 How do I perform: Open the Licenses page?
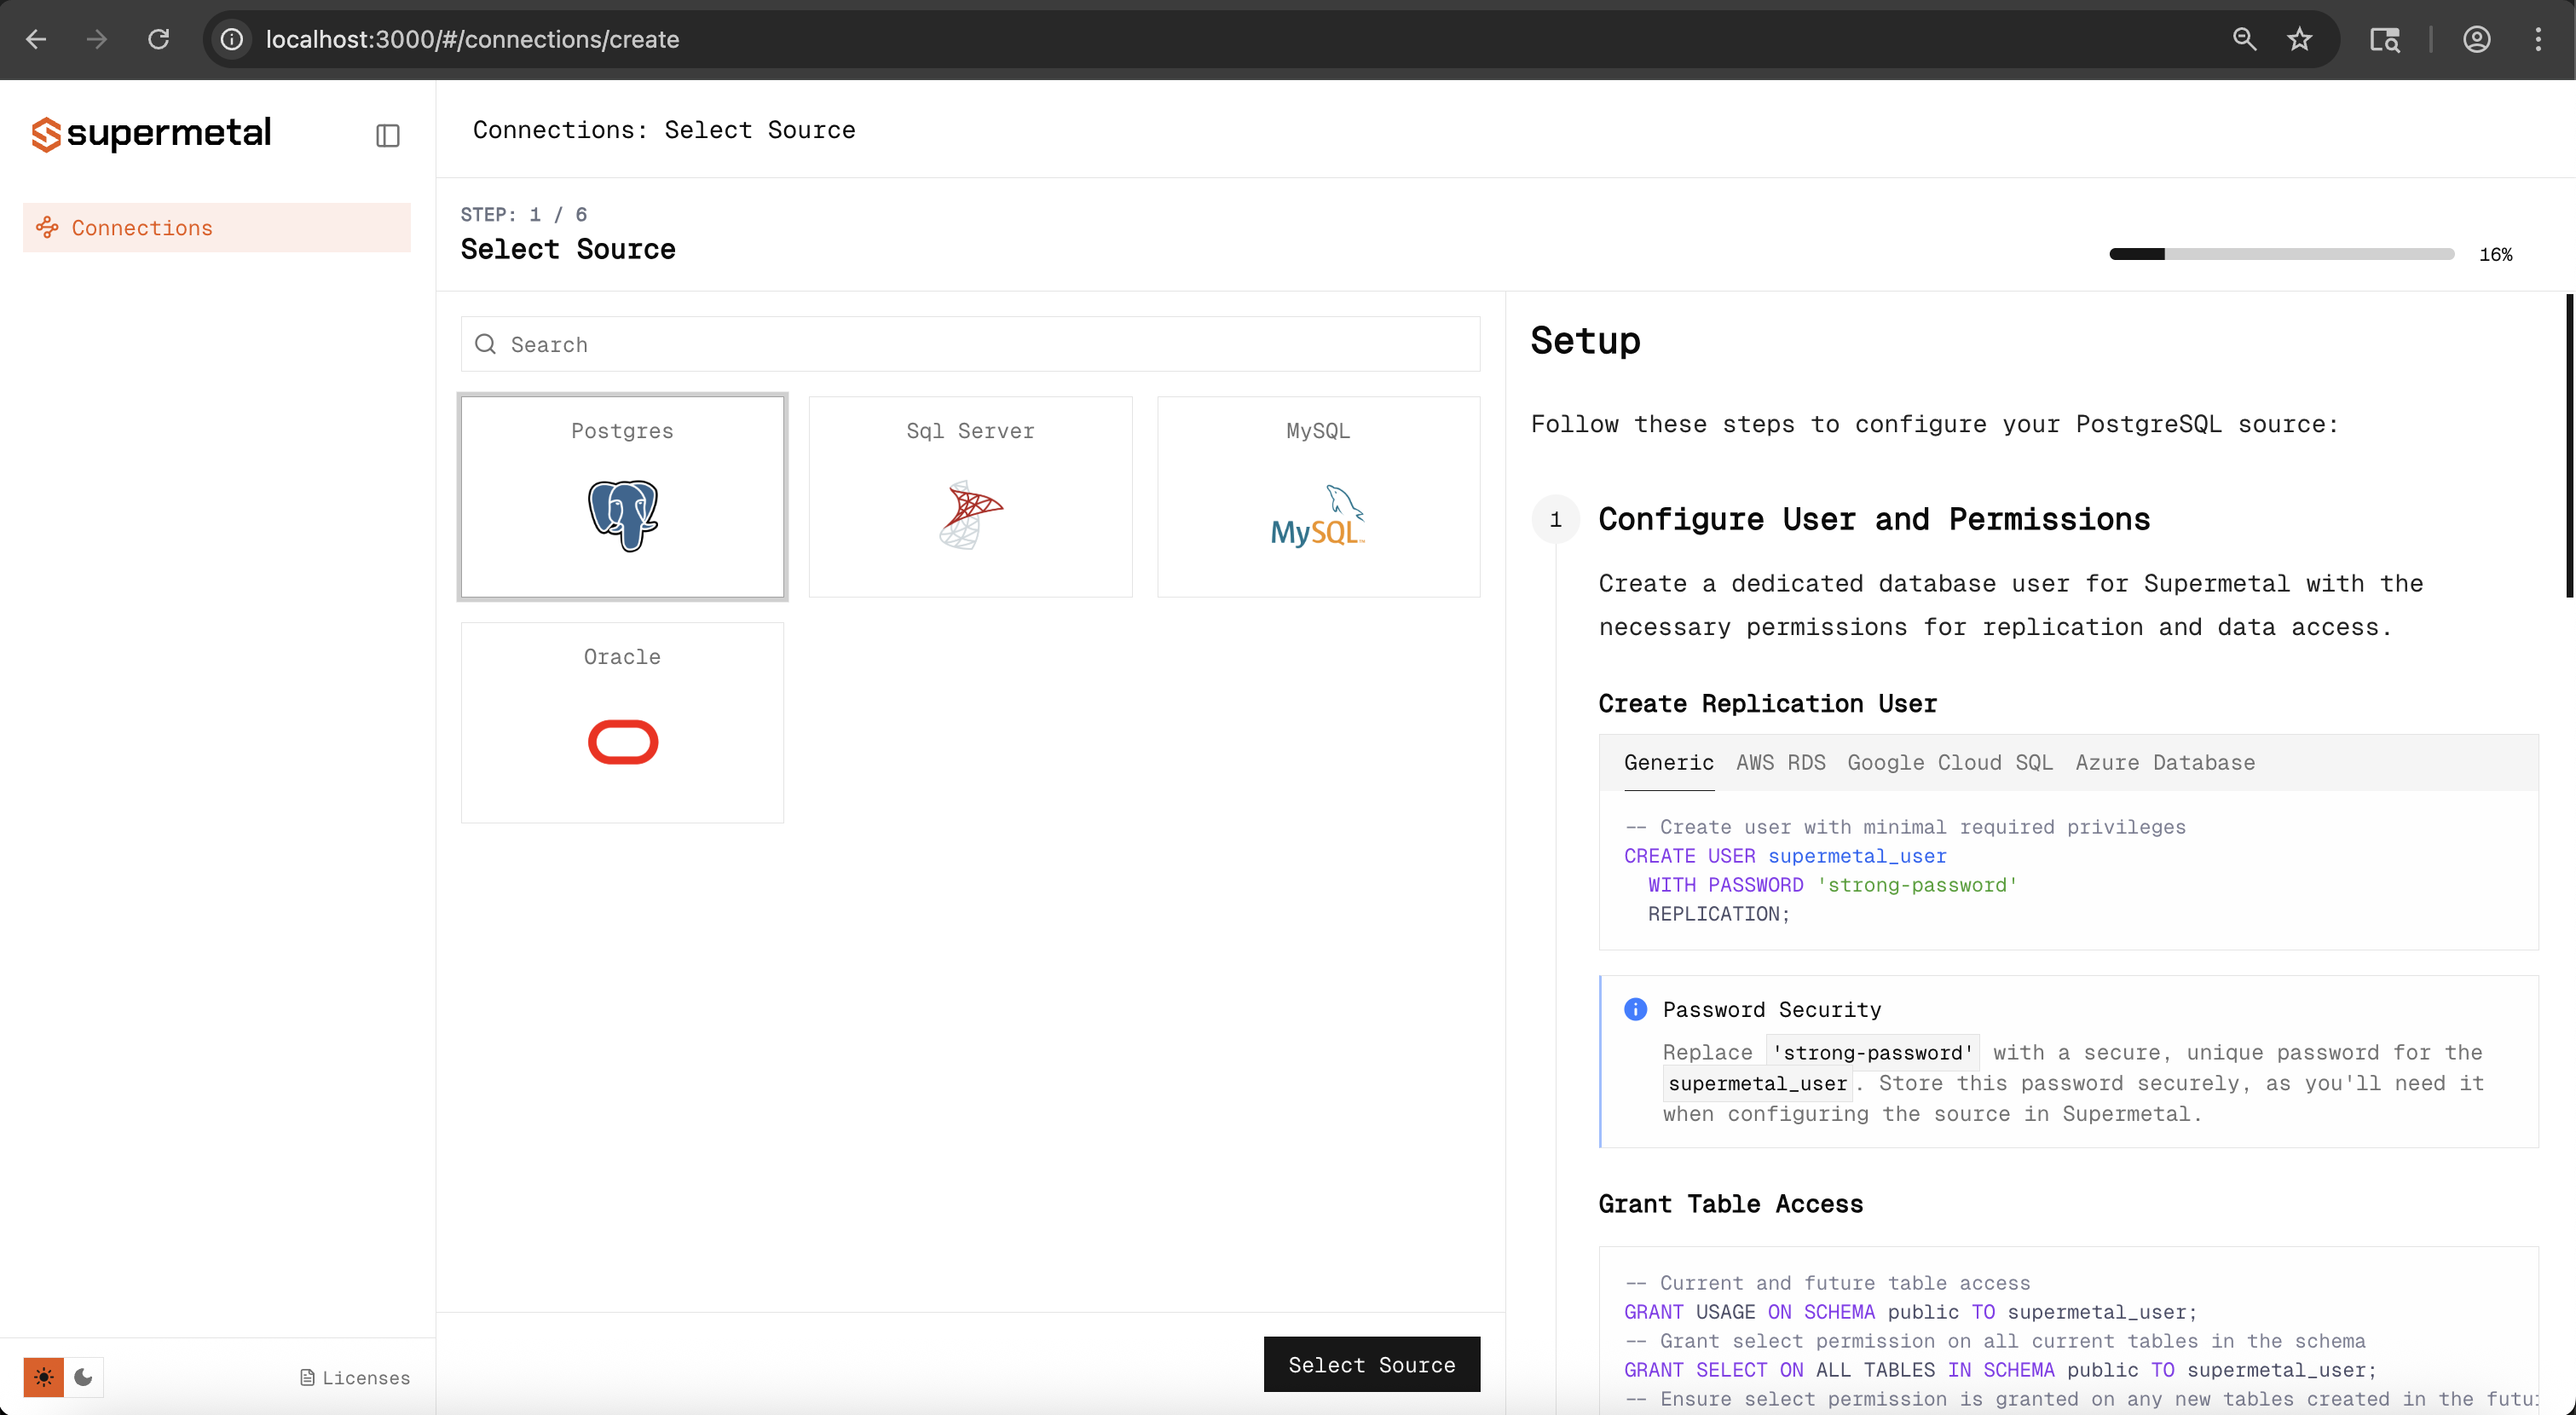click(355, 1377)
